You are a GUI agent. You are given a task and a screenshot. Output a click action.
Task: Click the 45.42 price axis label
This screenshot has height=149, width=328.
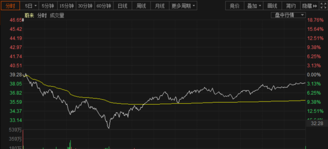pos(16,29)
